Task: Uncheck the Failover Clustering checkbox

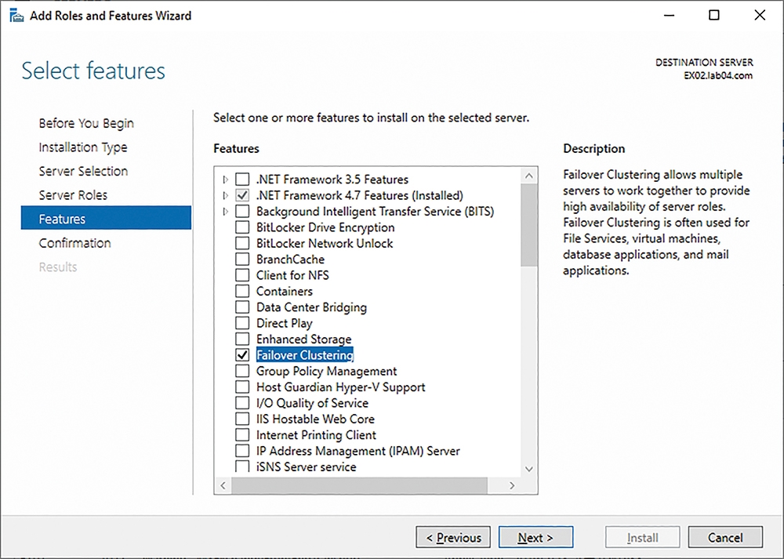Action: (x=242, y=355)
